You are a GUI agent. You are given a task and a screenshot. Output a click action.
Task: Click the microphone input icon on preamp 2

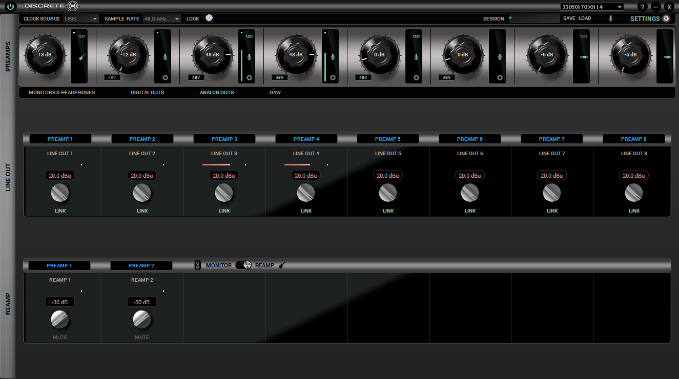166,57
